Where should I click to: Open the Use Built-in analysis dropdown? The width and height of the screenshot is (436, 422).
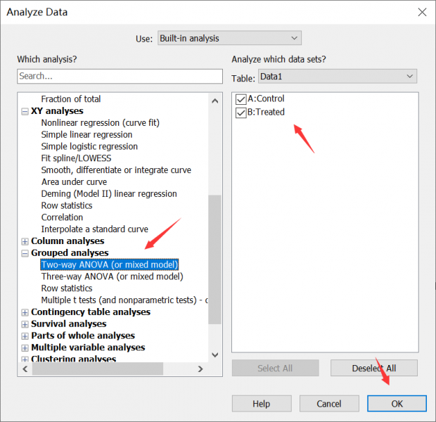(229, 38)
